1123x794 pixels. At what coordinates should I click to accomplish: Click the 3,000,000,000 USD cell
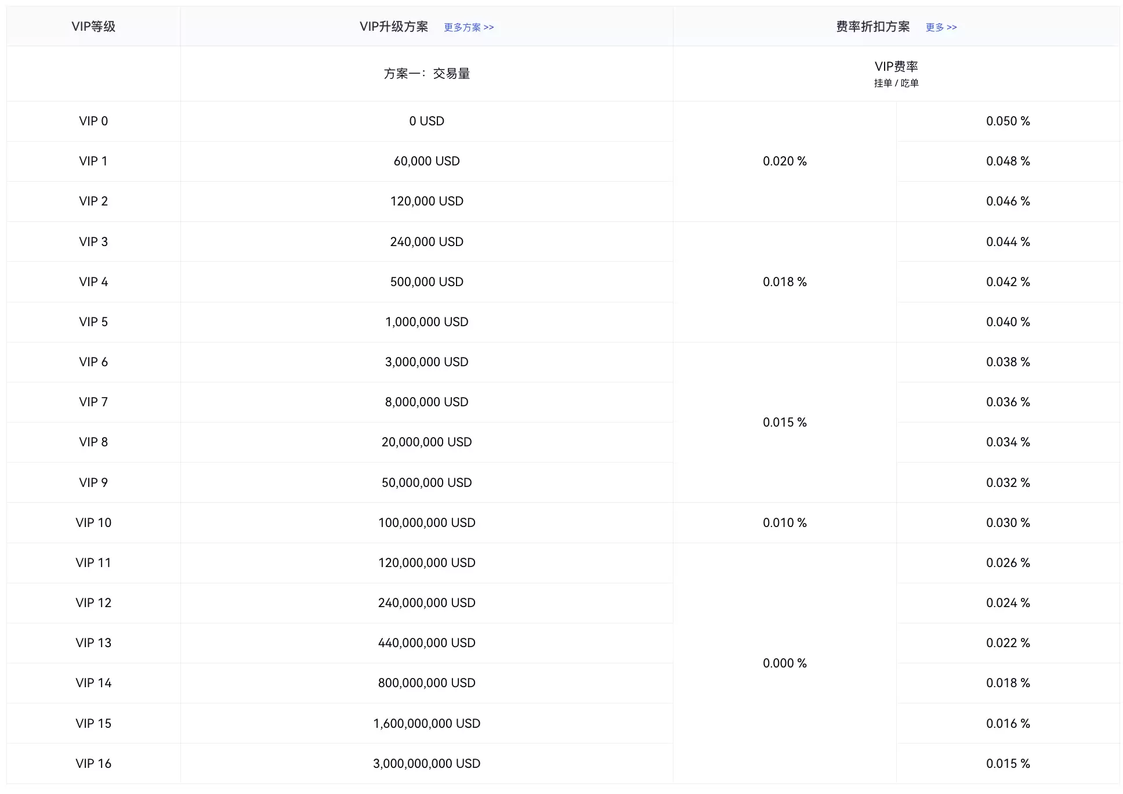pos(426,764)
